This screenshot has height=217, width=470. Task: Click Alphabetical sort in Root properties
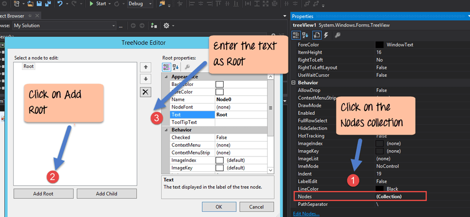(176, 67)
